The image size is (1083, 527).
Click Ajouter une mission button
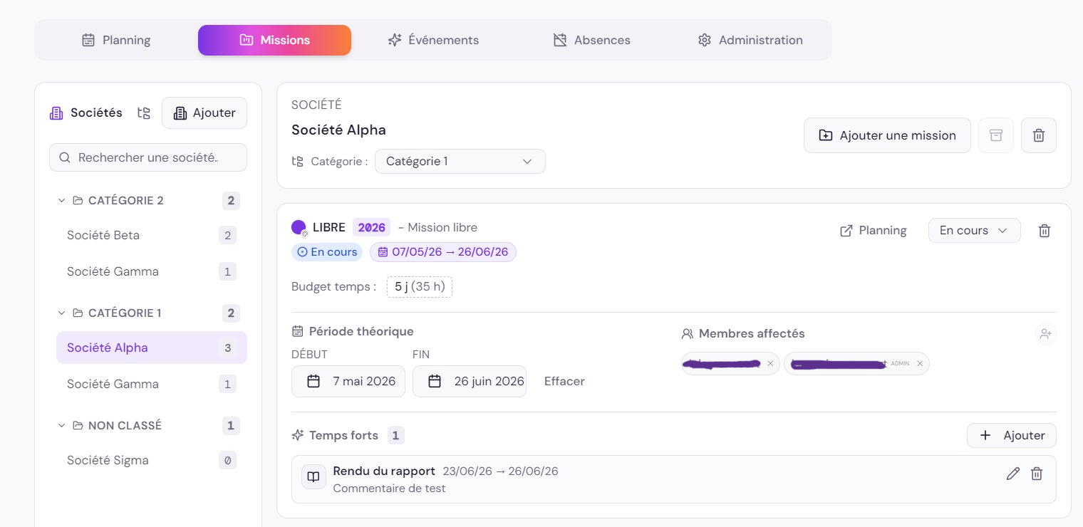(887, 135)
